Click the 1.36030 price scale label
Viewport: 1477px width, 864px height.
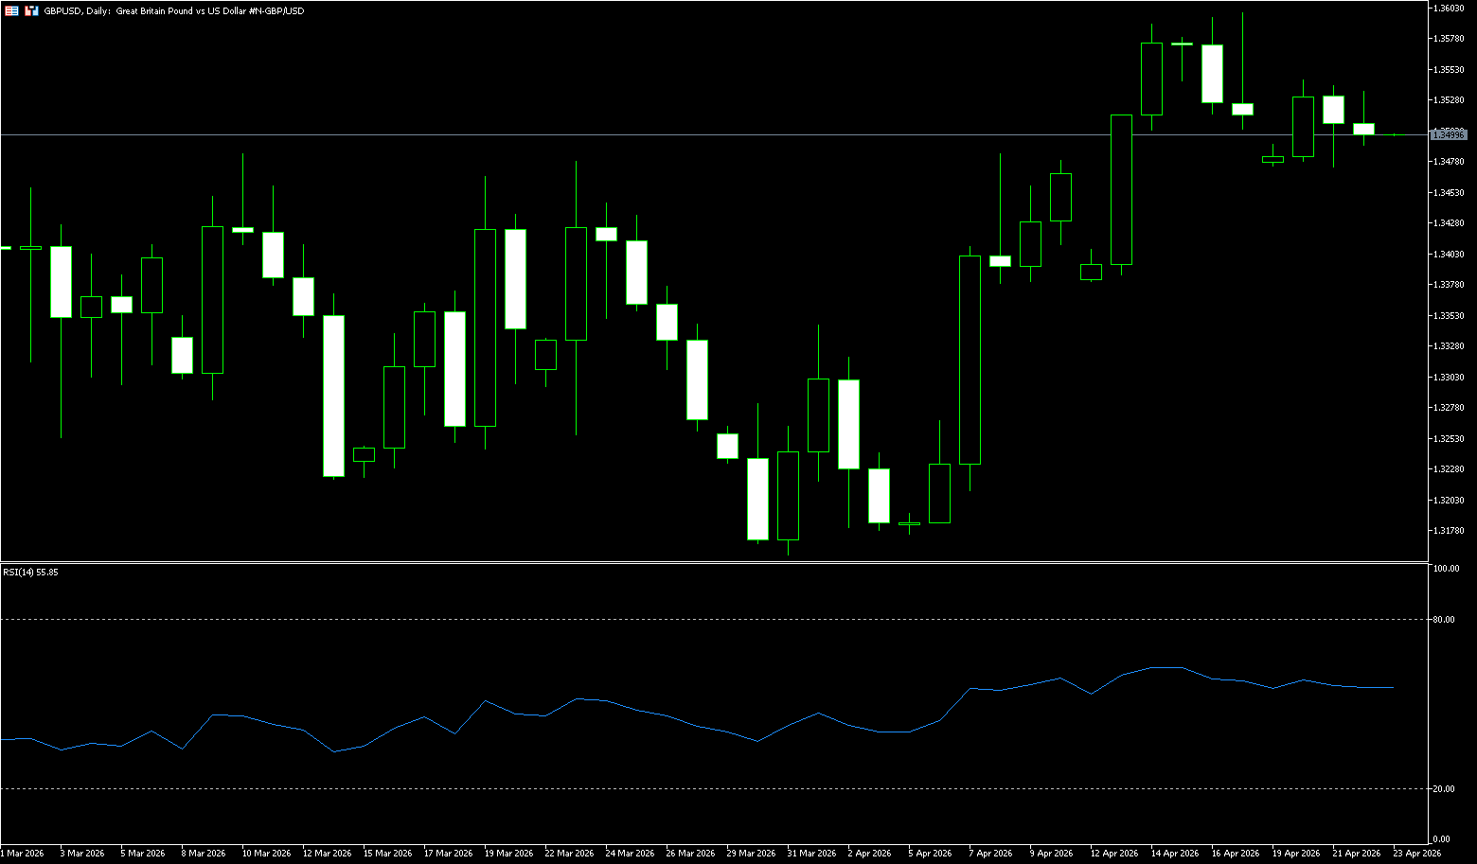(1449, 8)
